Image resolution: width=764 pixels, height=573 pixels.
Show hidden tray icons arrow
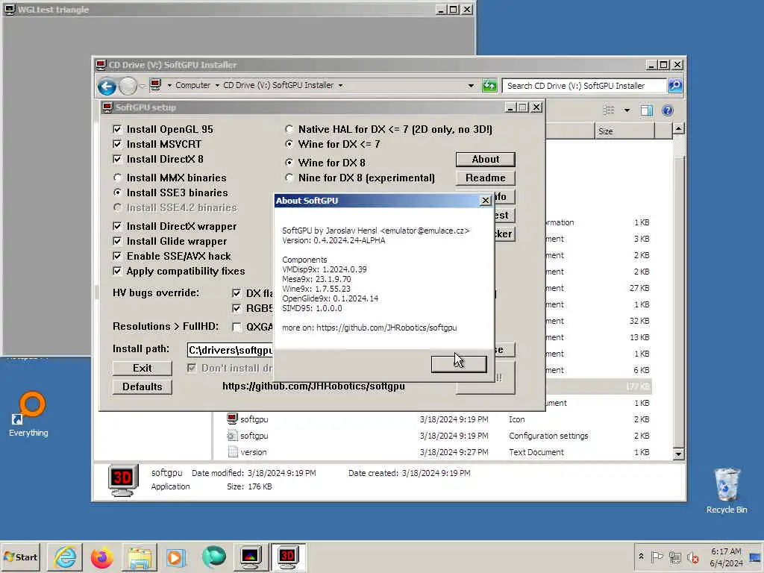(x=641, y=557)
